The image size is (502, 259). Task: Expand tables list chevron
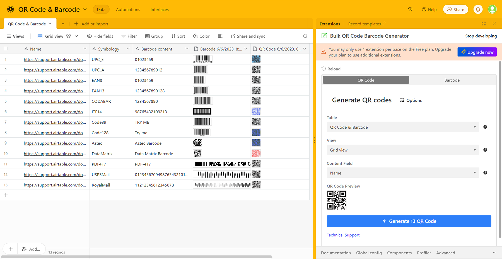pos(63,24)
